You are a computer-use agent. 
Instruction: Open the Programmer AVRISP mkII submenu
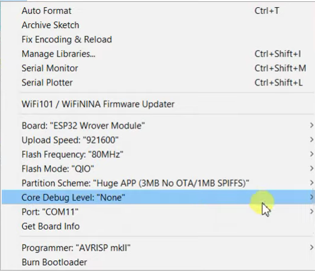158,248
